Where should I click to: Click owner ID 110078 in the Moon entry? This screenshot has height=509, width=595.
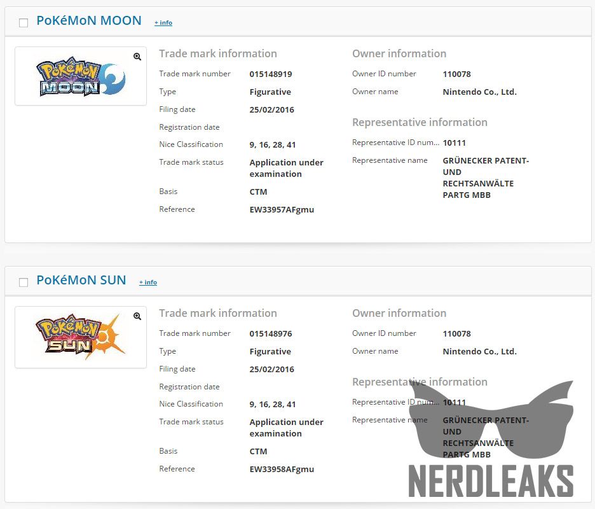click(x=456, y=74)
